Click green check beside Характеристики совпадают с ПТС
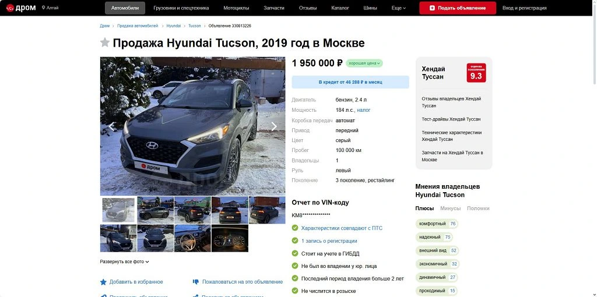 294,228
